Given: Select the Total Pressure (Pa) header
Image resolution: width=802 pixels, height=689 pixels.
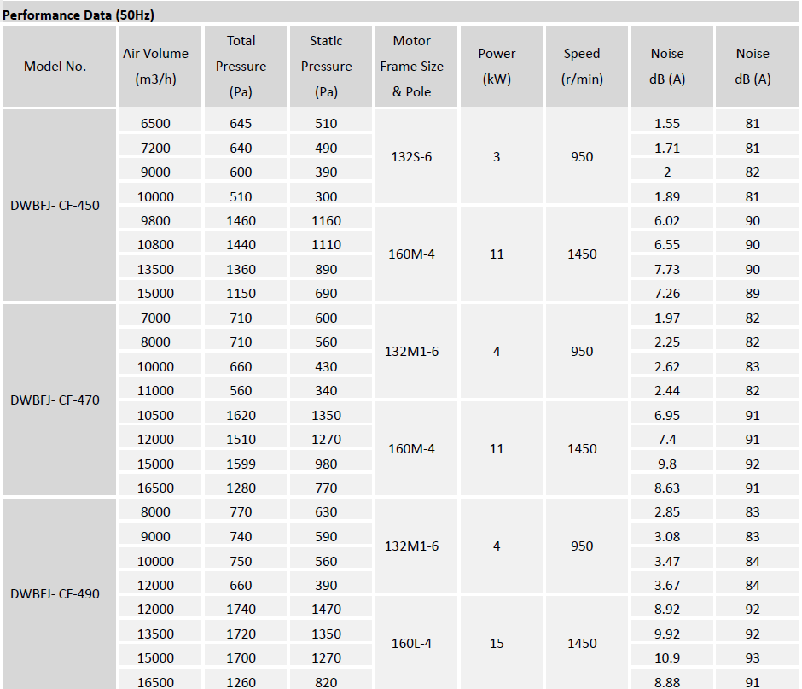Looking at the screenshot, I should 241,67.
